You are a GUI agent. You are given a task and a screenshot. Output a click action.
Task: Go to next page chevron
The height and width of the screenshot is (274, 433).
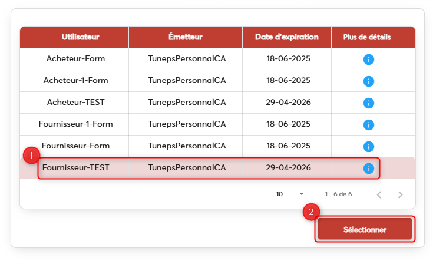(x=400, y=194)
